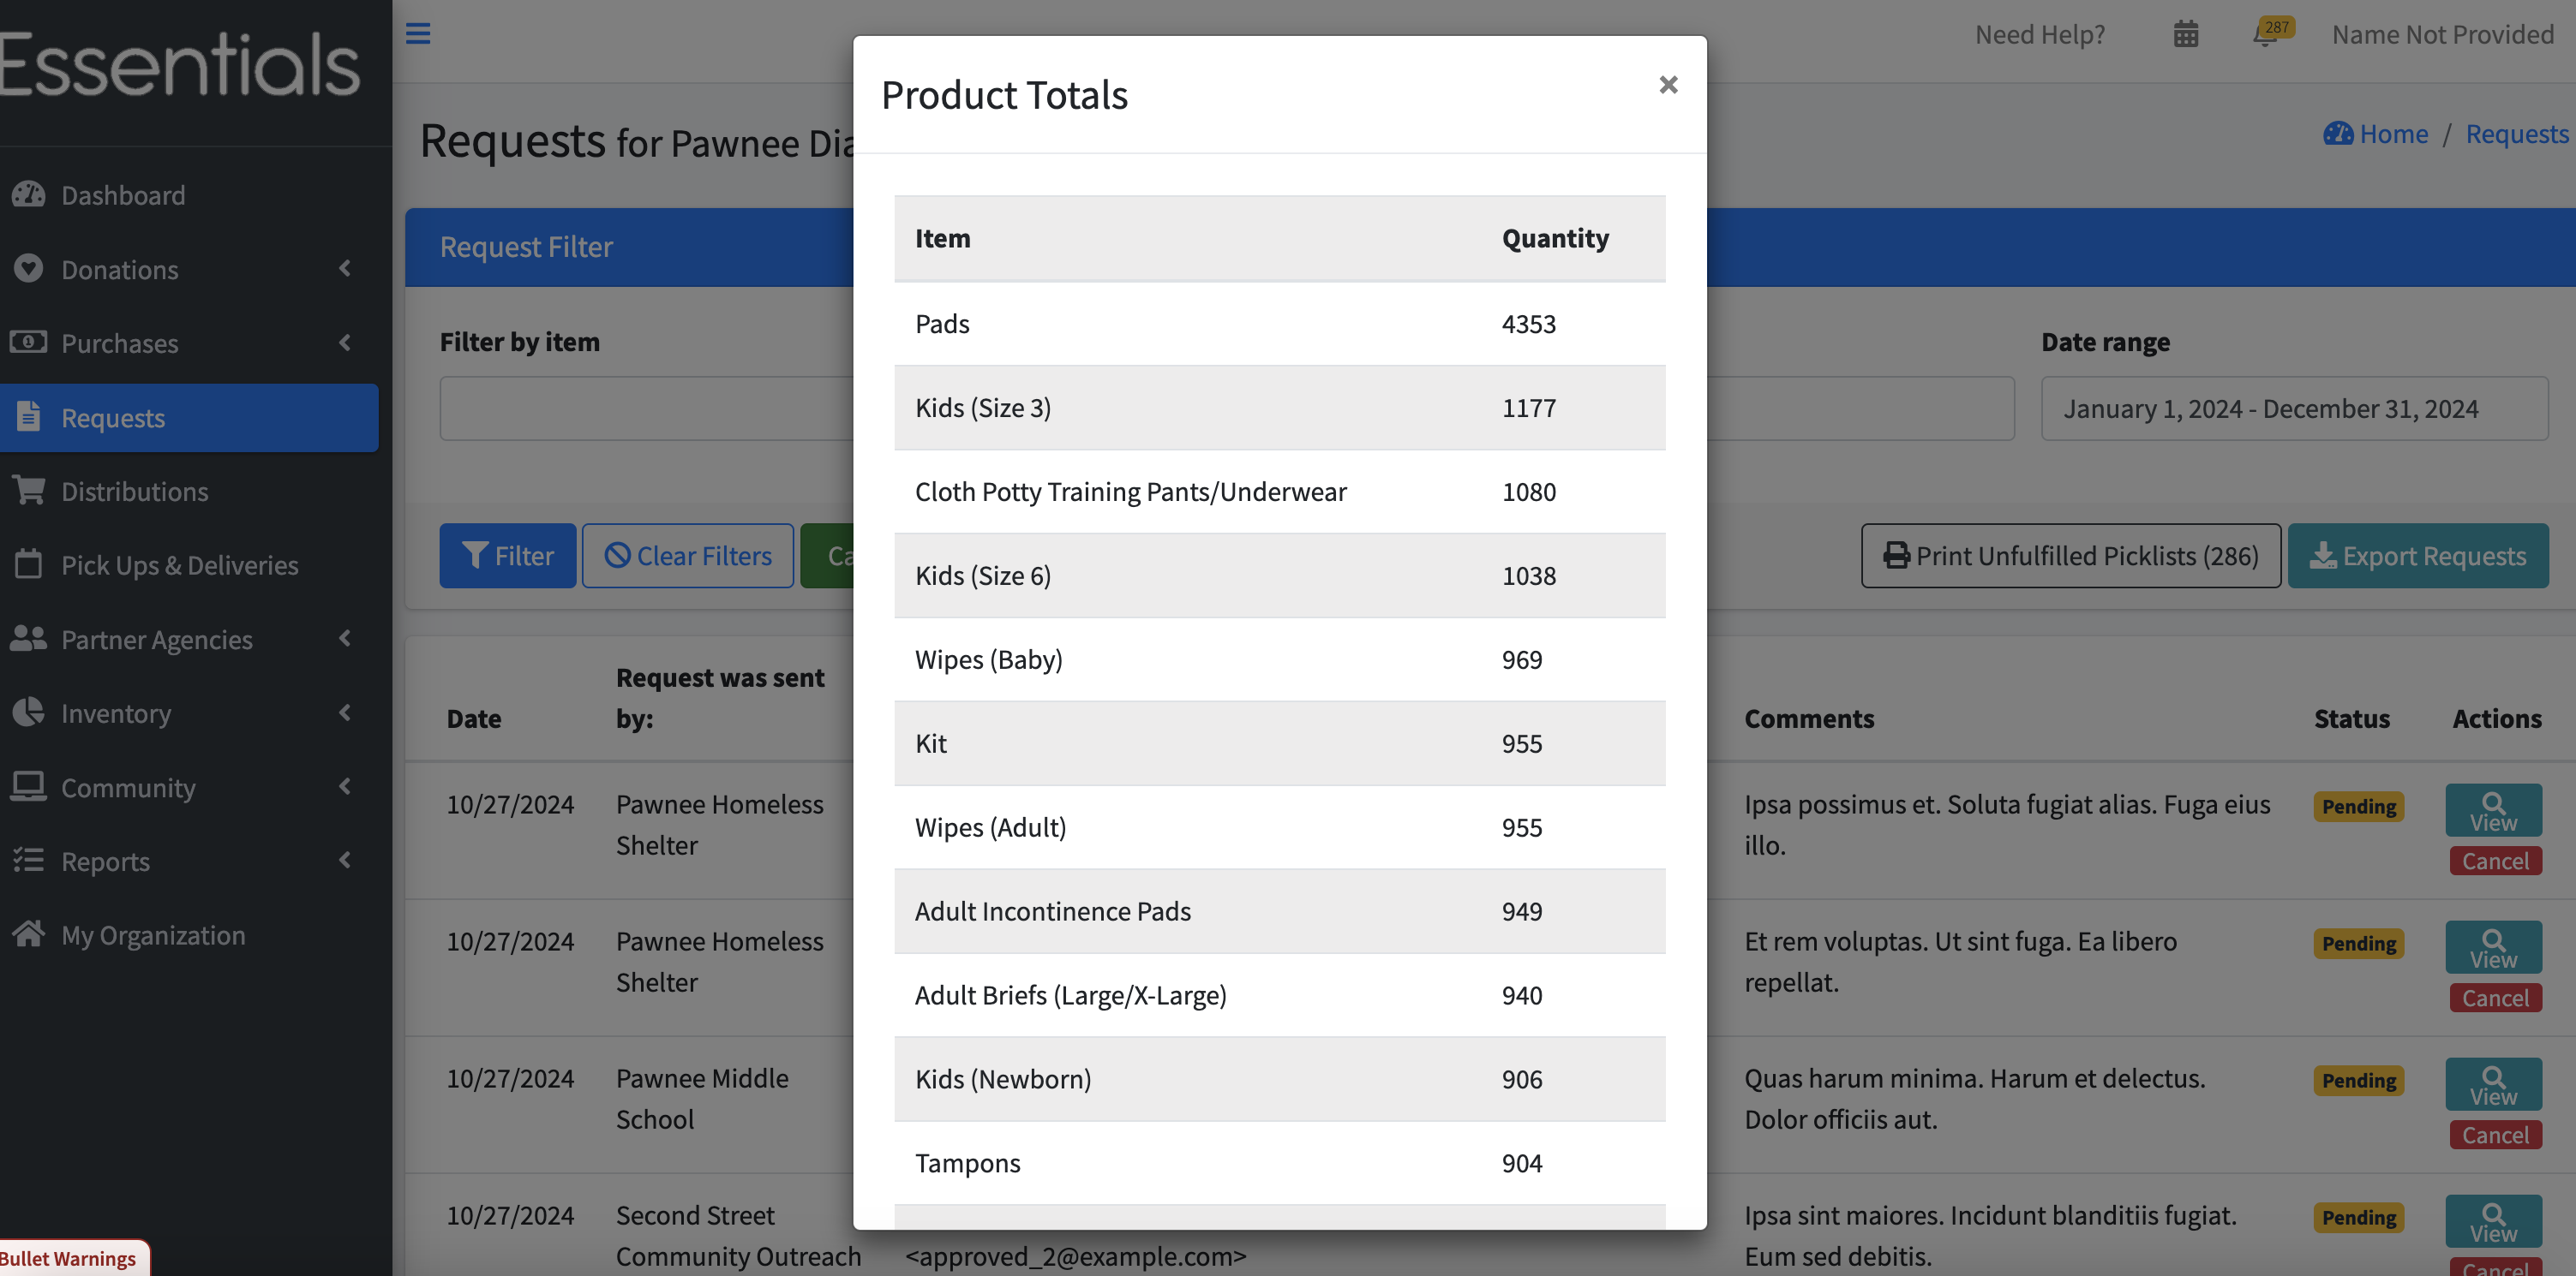Click the My Organization house icon
This screenshot has height=1276, width=2576.
(x=29, y=934)
